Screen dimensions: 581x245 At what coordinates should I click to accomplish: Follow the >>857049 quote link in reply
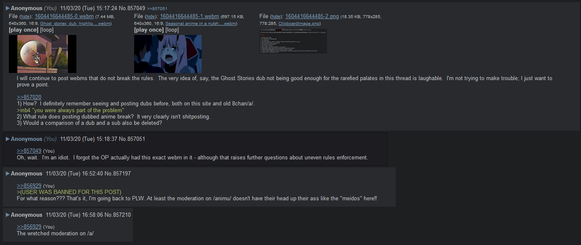[x=29, y=151]
